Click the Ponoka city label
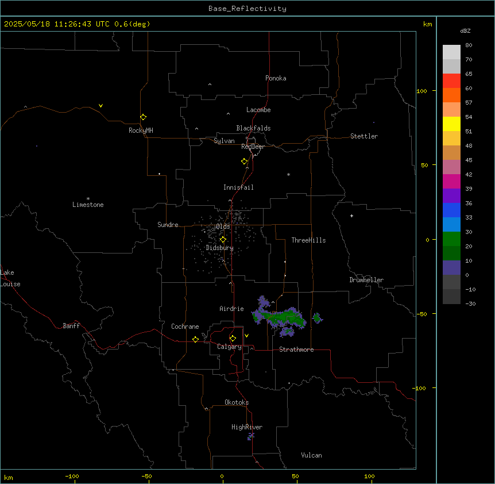Viewport: 495px width, 484px height. [x=276, y=78]
